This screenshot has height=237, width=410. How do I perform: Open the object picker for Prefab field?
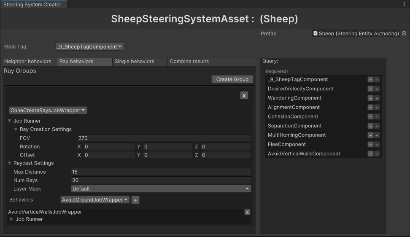point(404,33)
